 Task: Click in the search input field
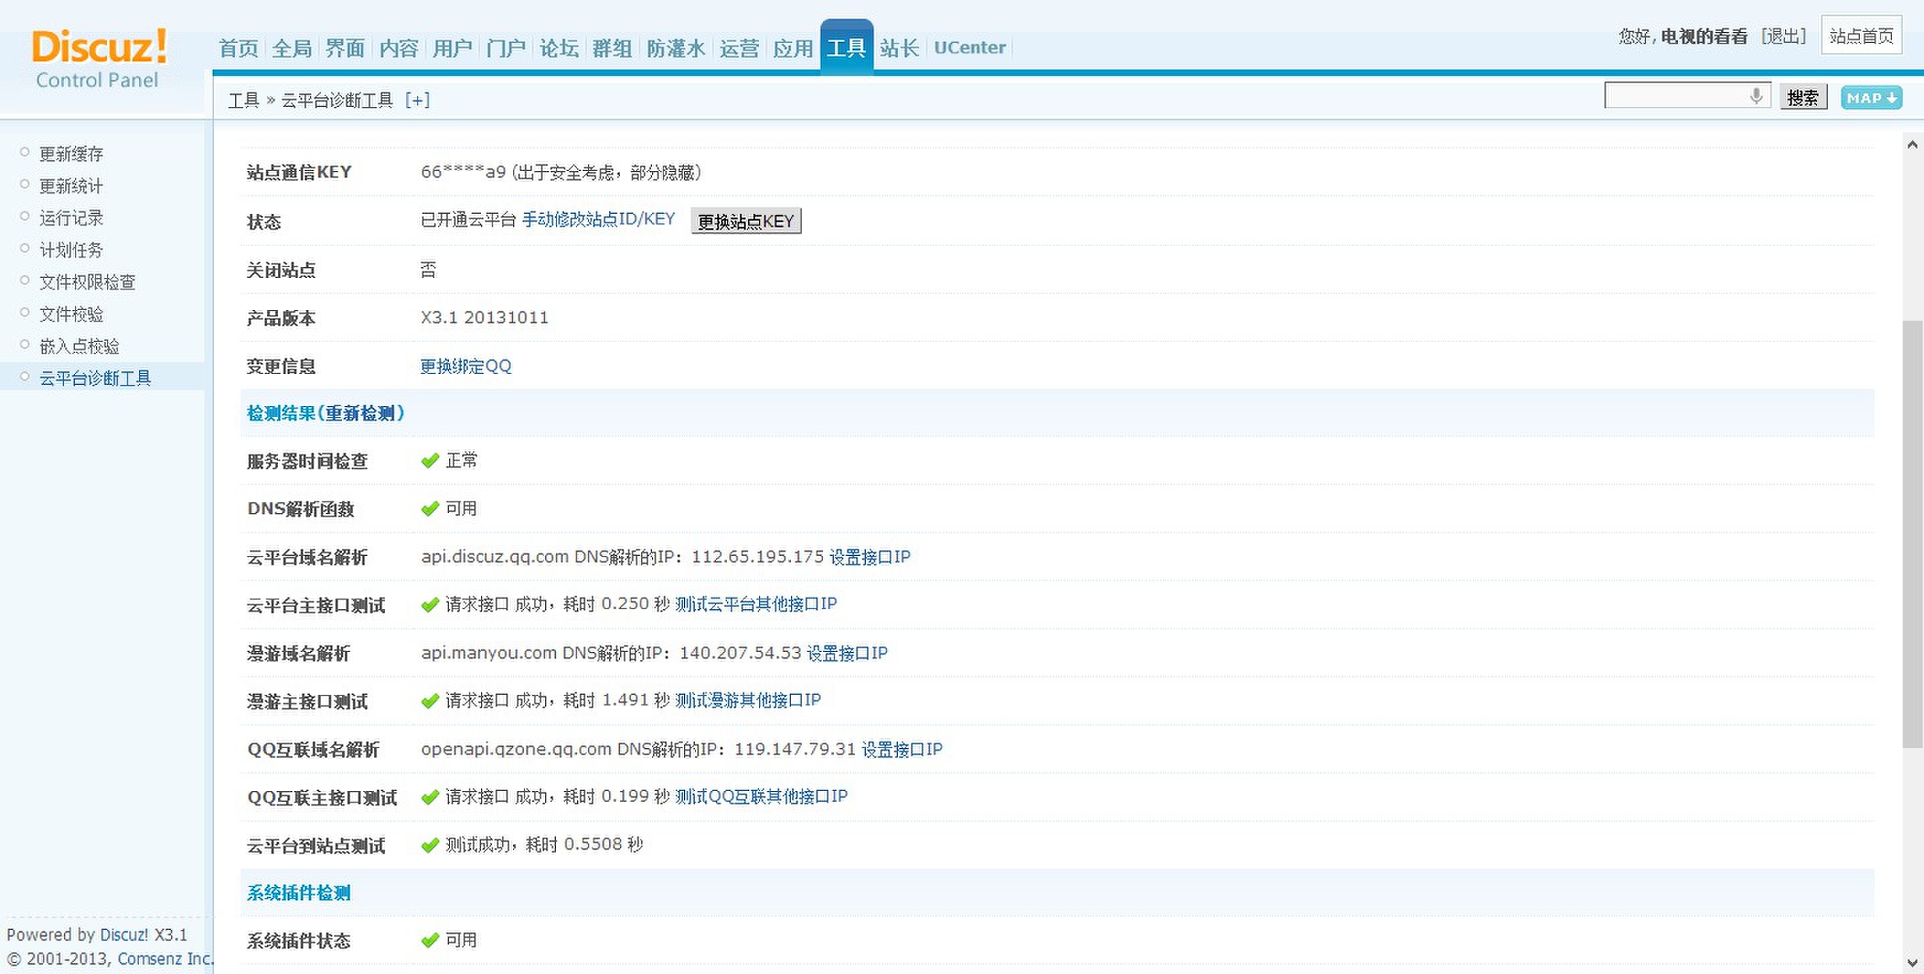pyautogui.click(x=1673, y=96)
